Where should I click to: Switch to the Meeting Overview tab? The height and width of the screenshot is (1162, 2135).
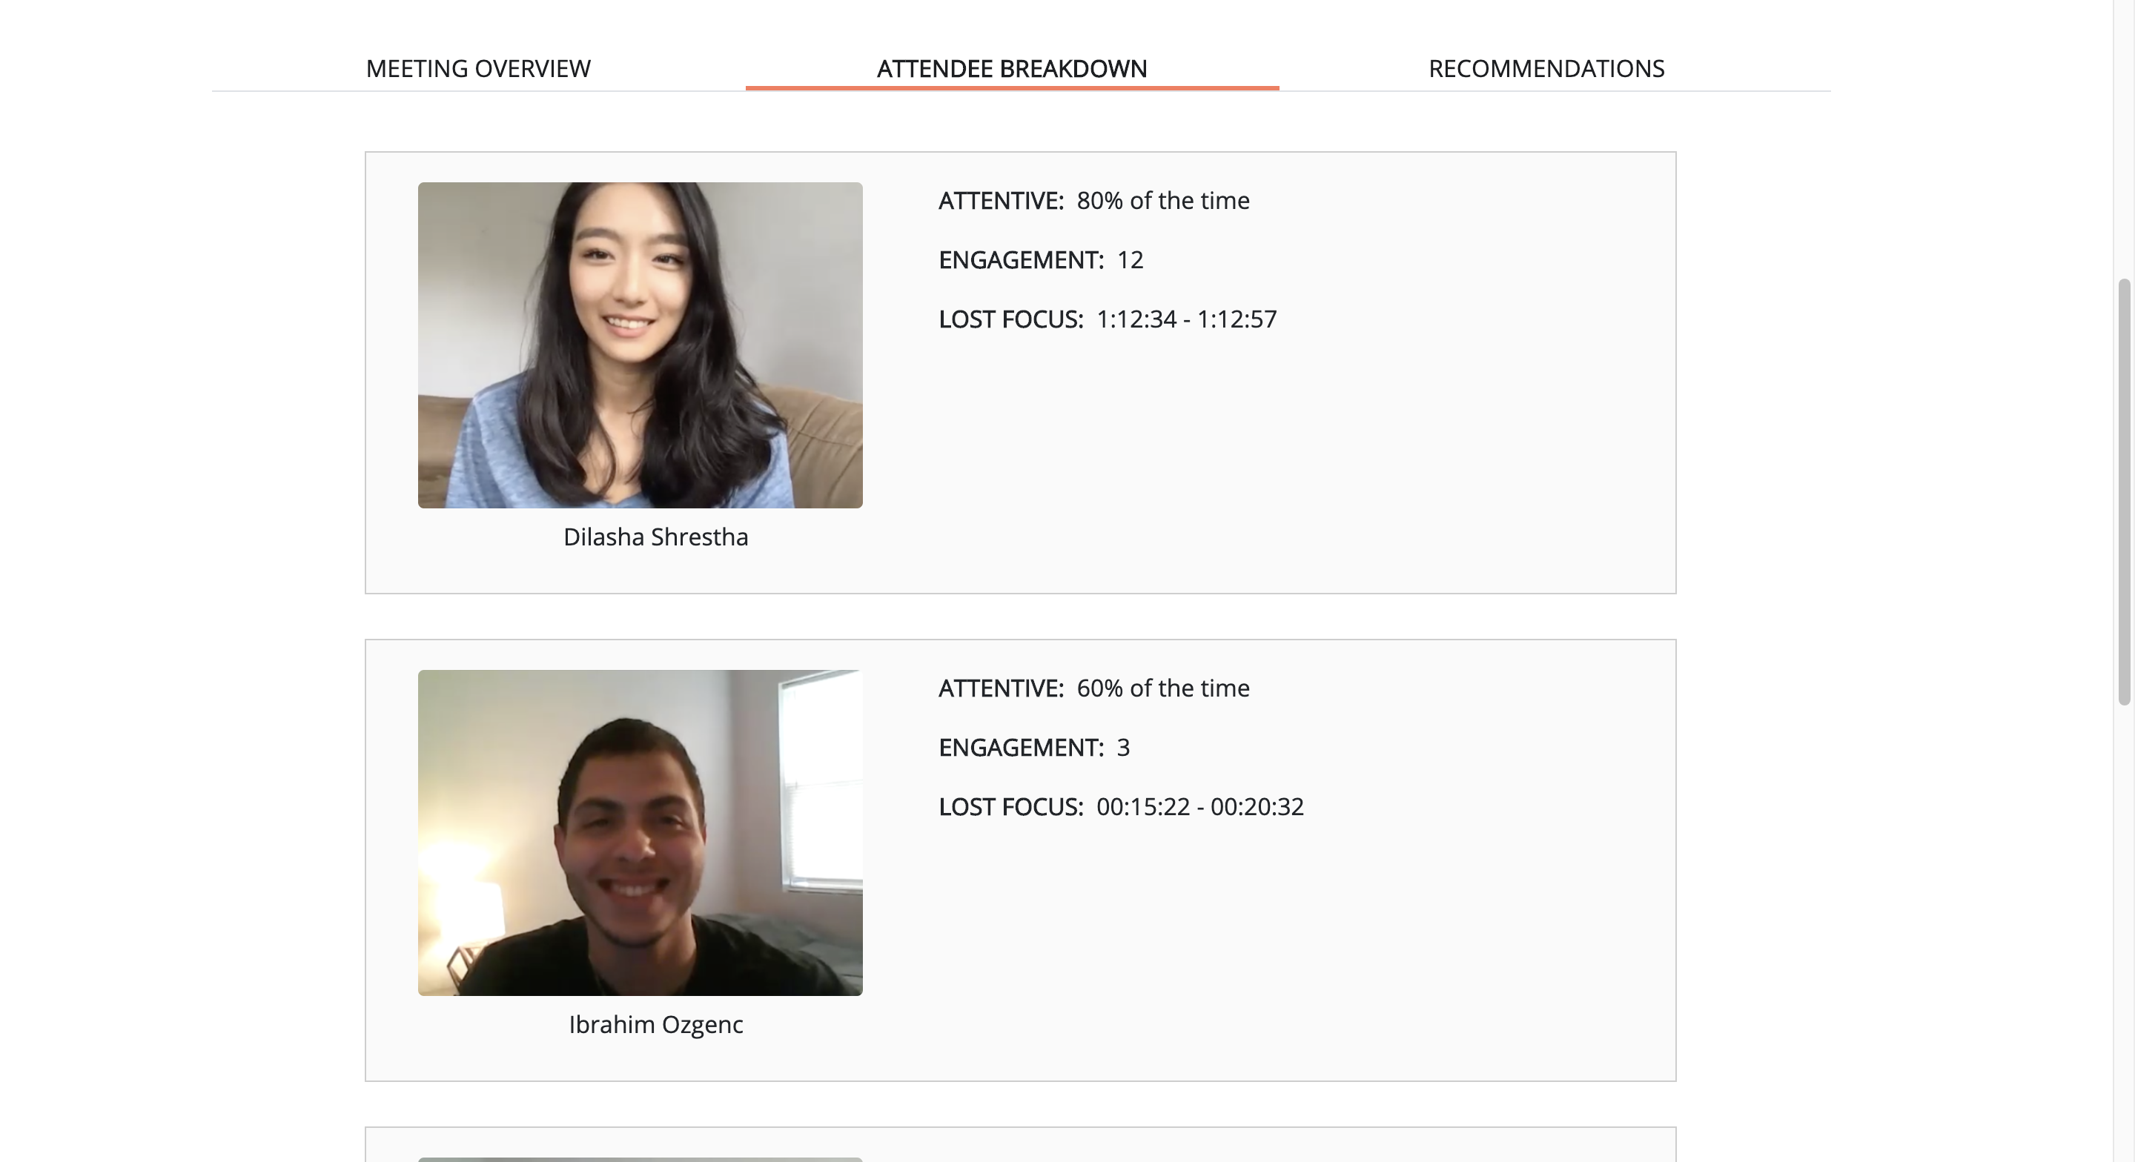[x=478, y=69]
